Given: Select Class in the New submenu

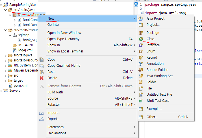Looking at the screenshot, I should point(166,39).
